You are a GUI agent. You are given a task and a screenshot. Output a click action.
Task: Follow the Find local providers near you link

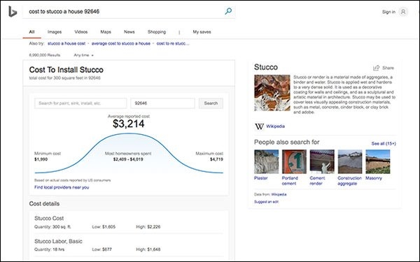[x=62, y=187]
